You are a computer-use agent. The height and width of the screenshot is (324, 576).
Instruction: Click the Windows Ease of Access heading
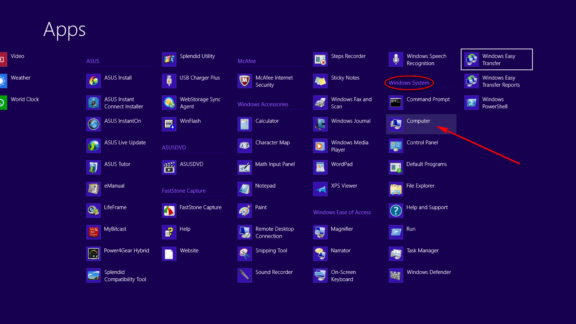[342, 212]
